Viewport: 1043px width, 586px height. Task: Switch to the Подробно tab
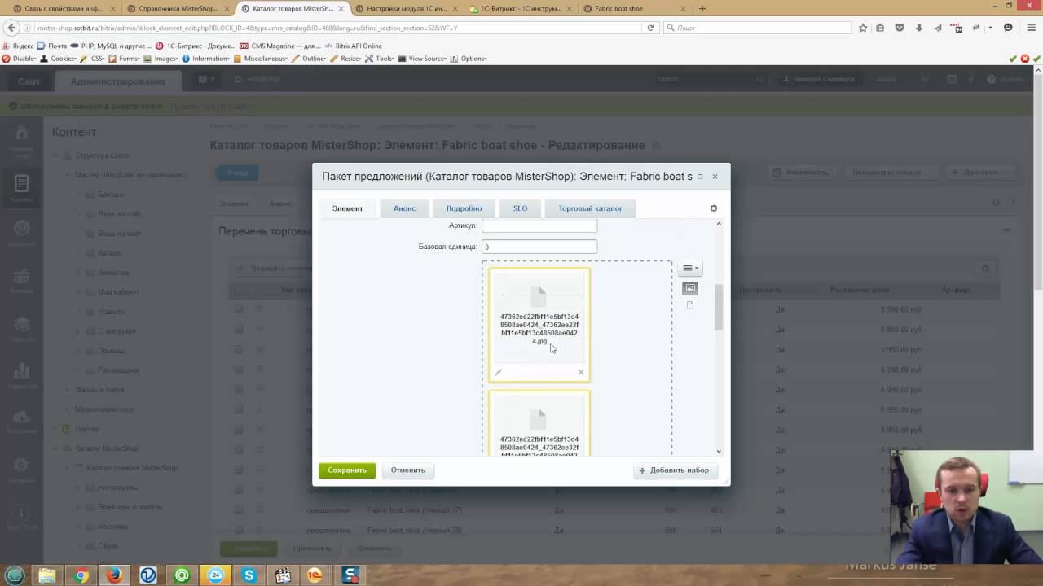[x=464, y=208]
